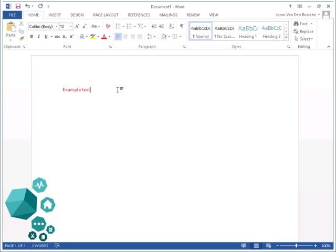
Task: Click the Save icon in the title bar
Action: click(x=18, y=6)
